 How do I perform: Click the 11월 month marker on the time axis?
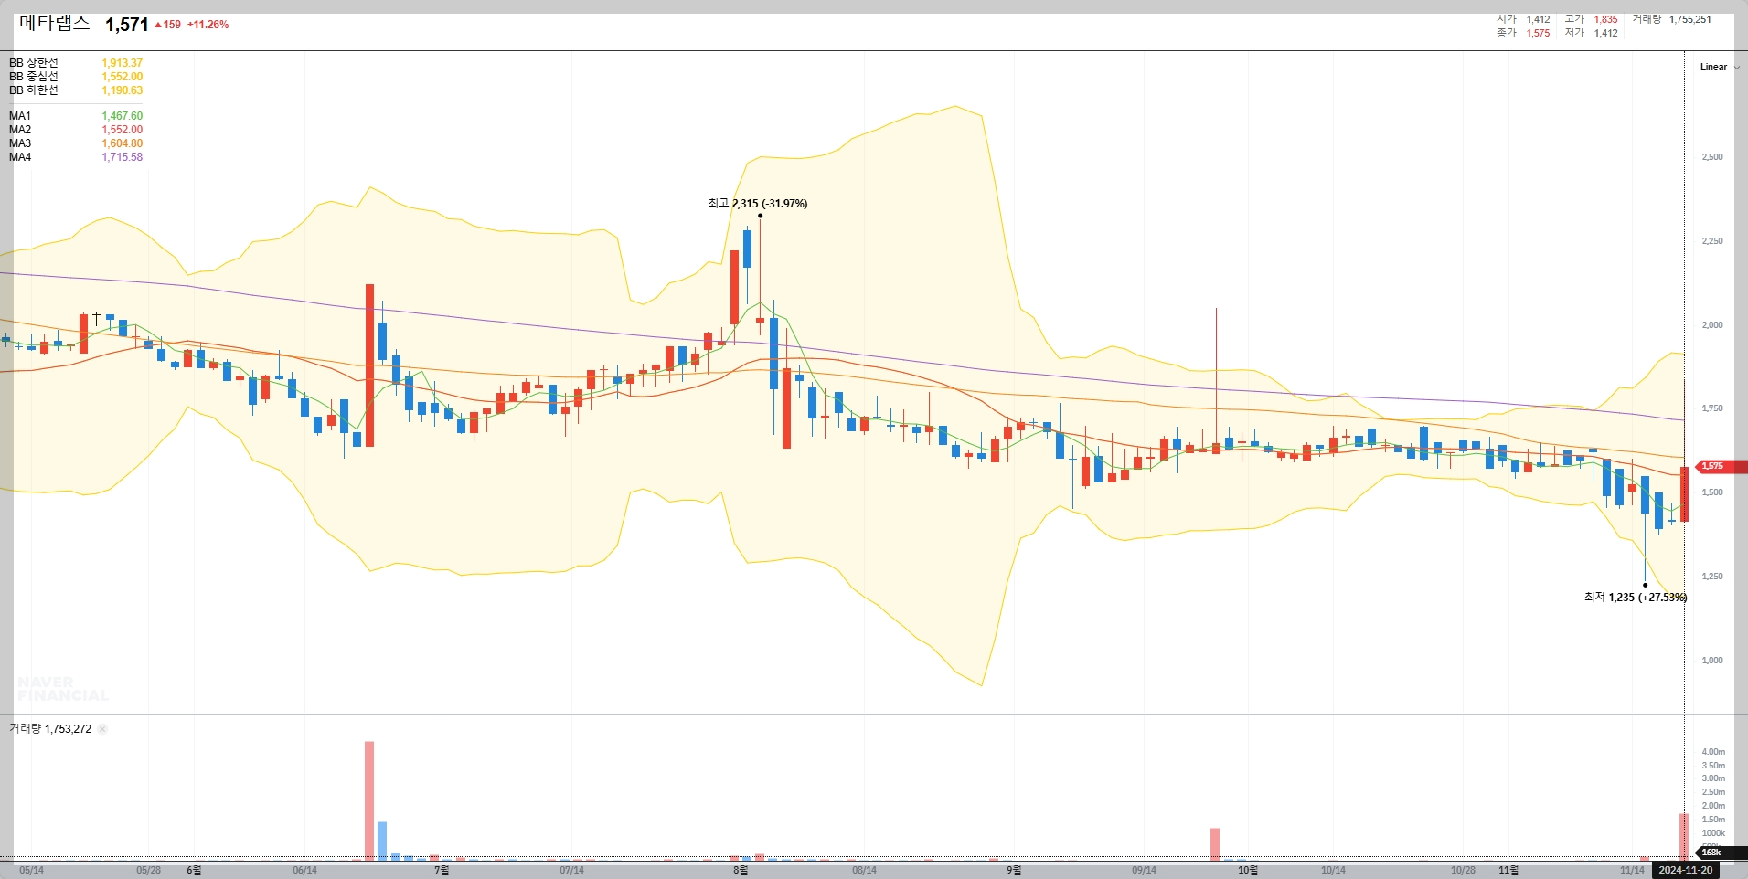(x=1508, y=870)
